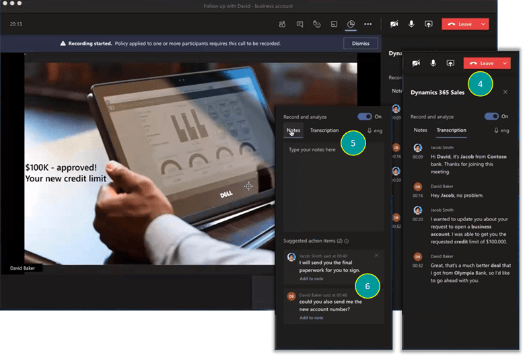Open the meeting chat from the main toolbar
The width and height of the screenshot is (525, 357).
pyautogui.click(x=300, y=24)
